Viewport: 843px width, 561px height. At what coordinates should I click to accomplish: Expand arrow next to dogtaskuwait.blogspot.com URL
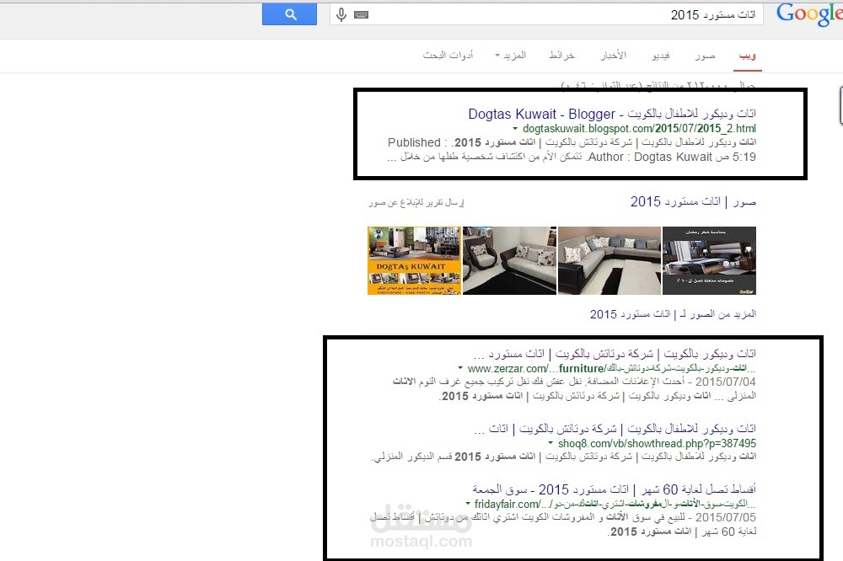(x=515, y=129)
